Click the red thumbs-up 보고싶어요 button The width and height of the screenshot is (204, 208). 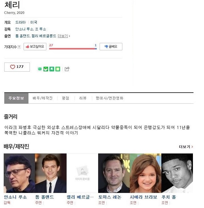pyautogui.click(x=35, y=47)
